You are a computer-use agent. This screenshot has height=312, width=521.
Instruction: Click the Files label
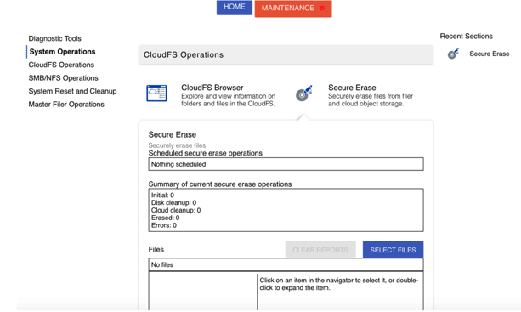tap(156, 250)
